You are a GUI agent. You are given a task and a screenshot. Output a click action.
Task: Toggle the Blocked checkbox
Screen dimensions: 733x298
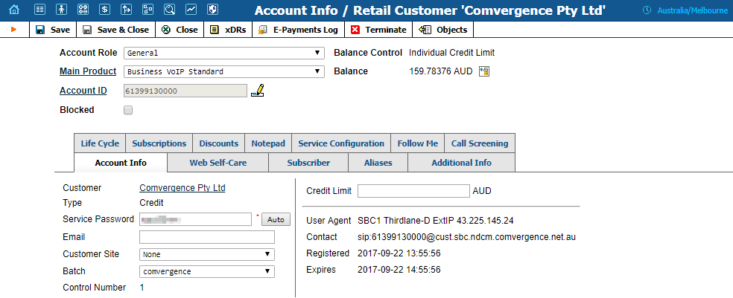point(128,110)
